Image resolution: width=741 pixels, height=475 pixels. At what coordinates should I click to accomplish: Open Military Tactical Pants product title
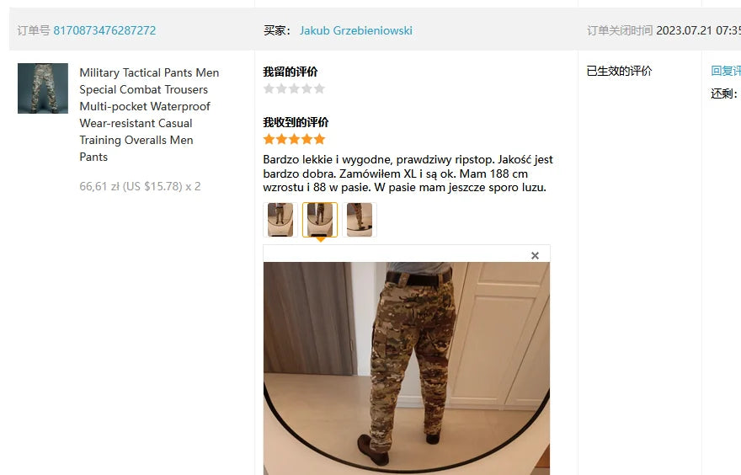tap(149, 115)
